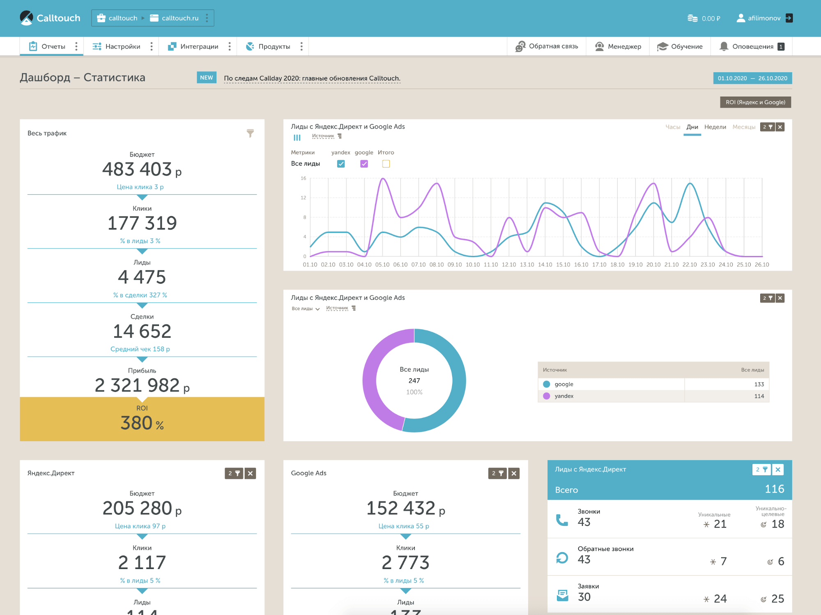Switch chart to Недели tab
This screenshot has height=615, width=821.
(x=715, y=127)
